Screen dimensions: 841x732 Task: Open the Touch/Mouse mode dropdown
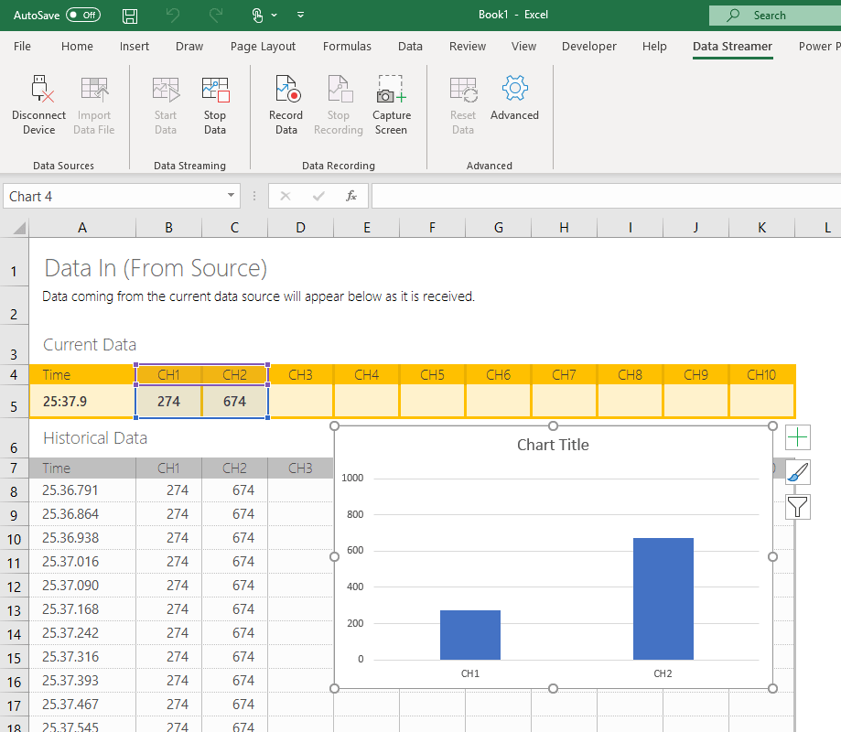[x=263, y=15]
